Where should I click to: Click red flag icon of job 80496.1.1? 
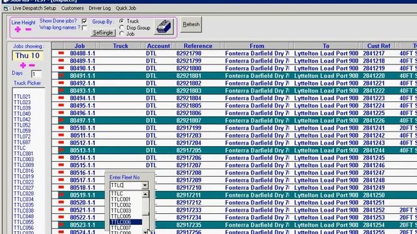61,112
